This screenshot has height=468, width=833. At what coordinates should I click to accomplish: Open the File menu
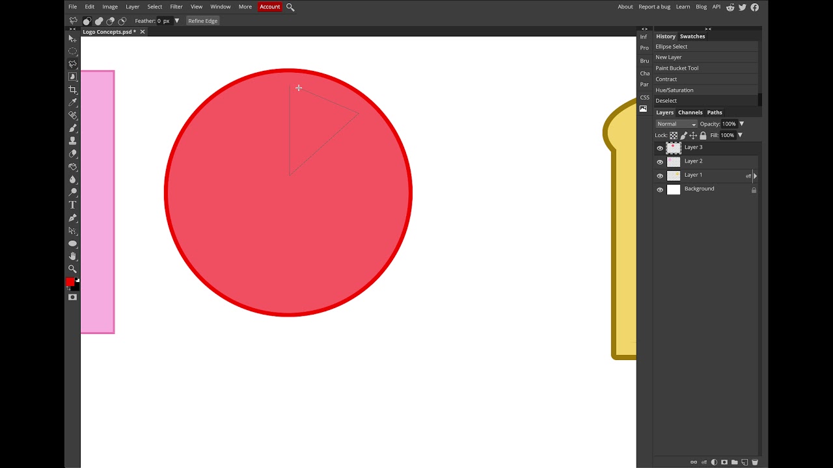pyautogui.click(x=73, y=6)
